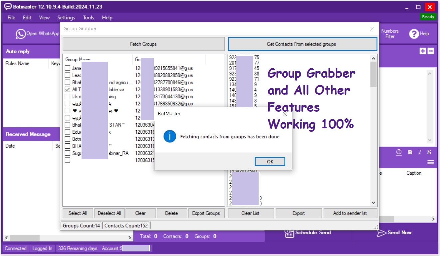
Task: Tick the checkbox for the Lead group
Action: 68,75
